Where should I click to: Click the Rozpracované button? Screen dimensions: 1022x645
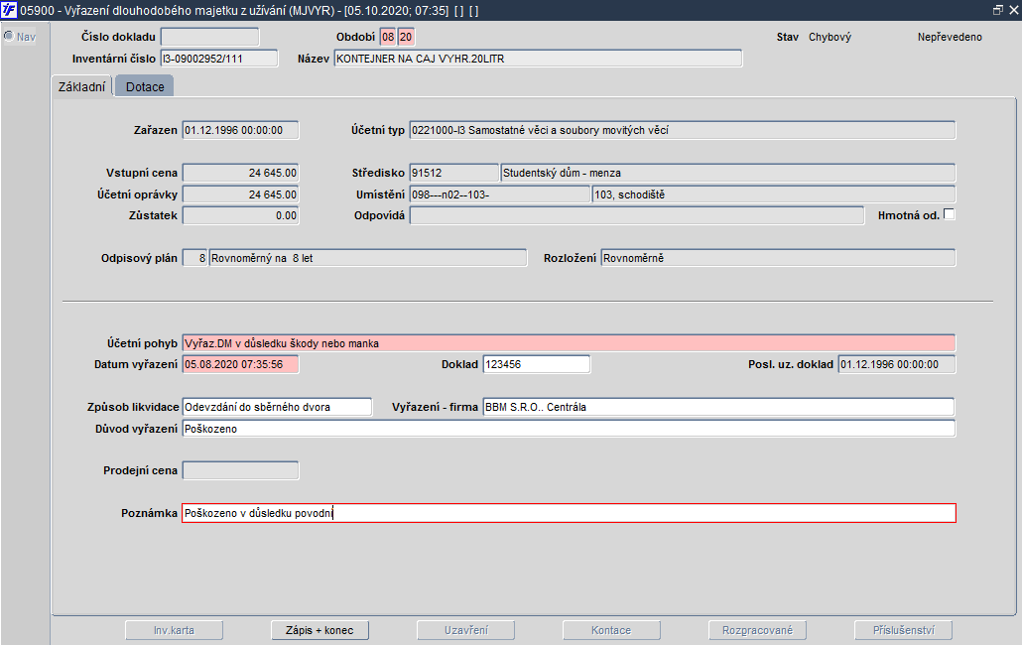[757, 630]
